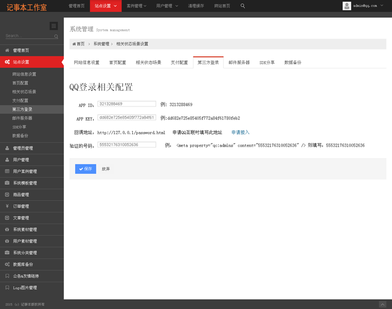Click 清理缓存 in the top navigation
Viewport: 392px width, 309px height.
(x=196, y=6)
